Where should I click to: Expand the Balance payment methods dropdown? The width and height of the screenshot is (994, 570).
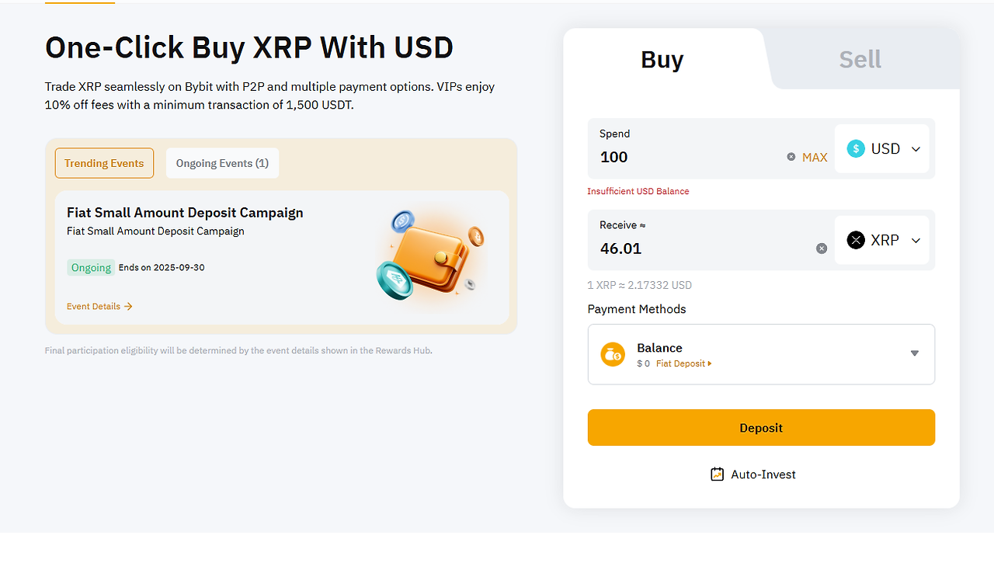(x=761, y=354)
